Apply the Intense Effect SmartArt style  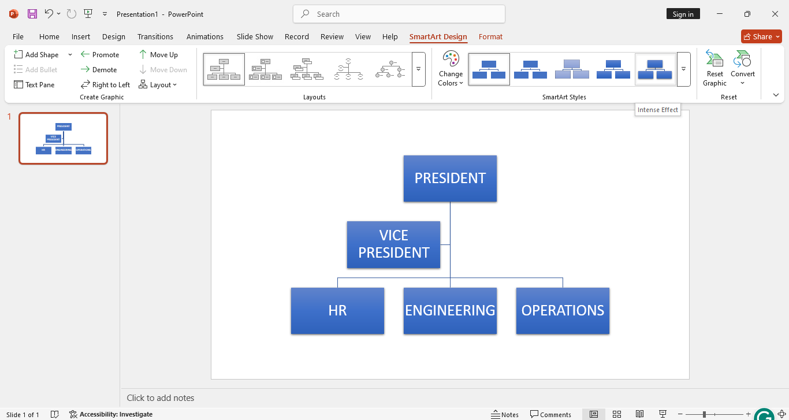click(x=655, y=68)
